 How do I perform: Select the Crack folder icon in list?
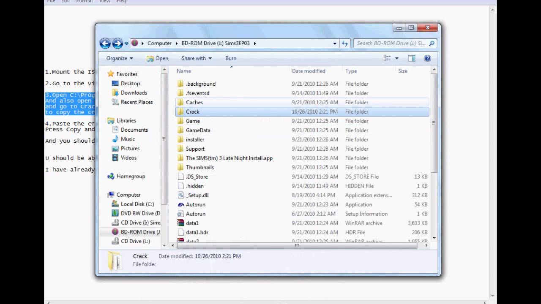point(180,111)
